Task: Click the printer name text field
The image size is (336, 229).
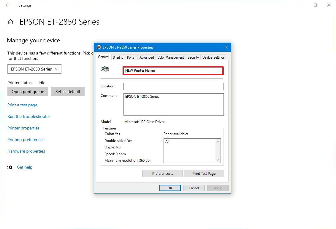Action: click(x=173, y=71)
